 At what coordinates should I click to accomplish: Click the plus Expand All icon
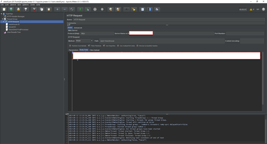[x=57, y=9]
